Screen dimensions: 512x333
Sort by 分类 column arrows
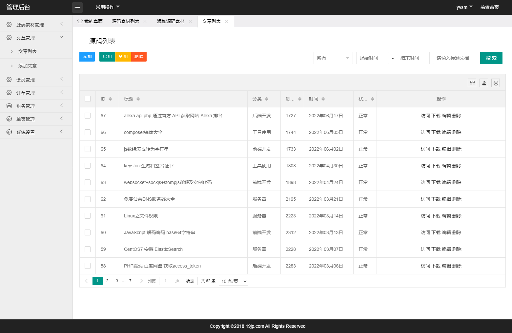[x=267, y=99]
